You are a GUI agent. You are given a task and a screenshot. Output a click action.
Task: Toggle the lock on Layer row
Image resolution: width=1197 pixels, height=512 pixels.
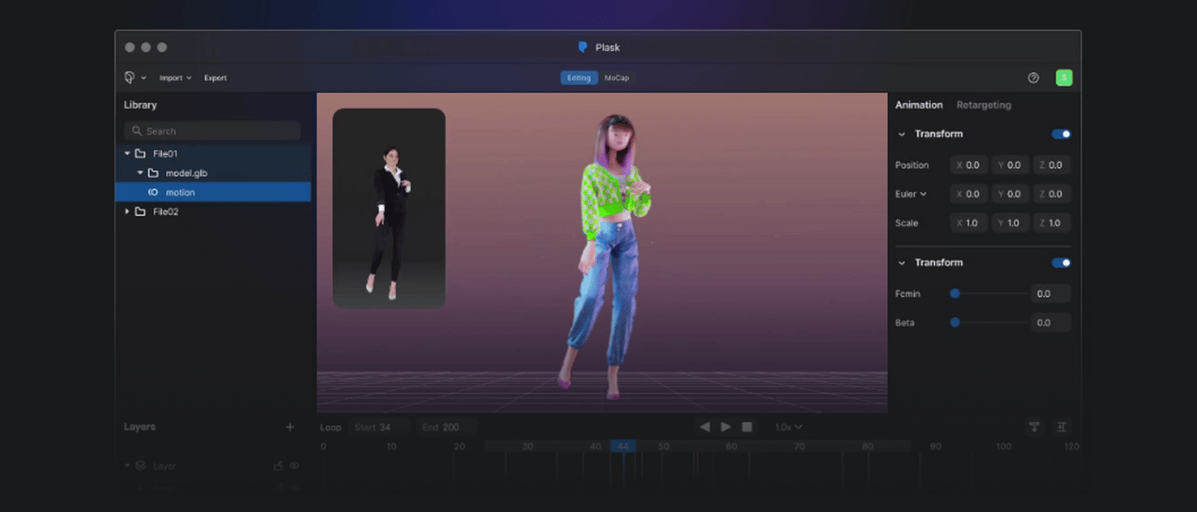click(279, 466)
